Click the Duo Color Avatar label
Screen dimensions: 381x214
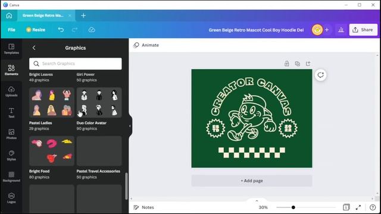pos(91,123)
